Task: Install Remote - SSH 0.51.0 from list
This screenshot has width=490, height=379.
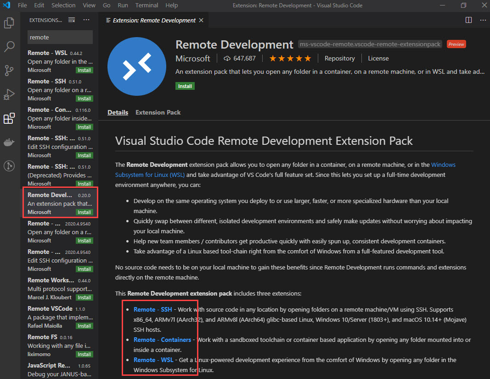Action: click(84, 99)
